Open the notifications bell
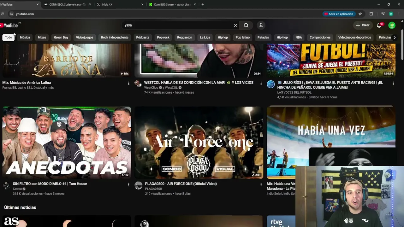This screenshot has width=404, height=227. pos(379,25)
